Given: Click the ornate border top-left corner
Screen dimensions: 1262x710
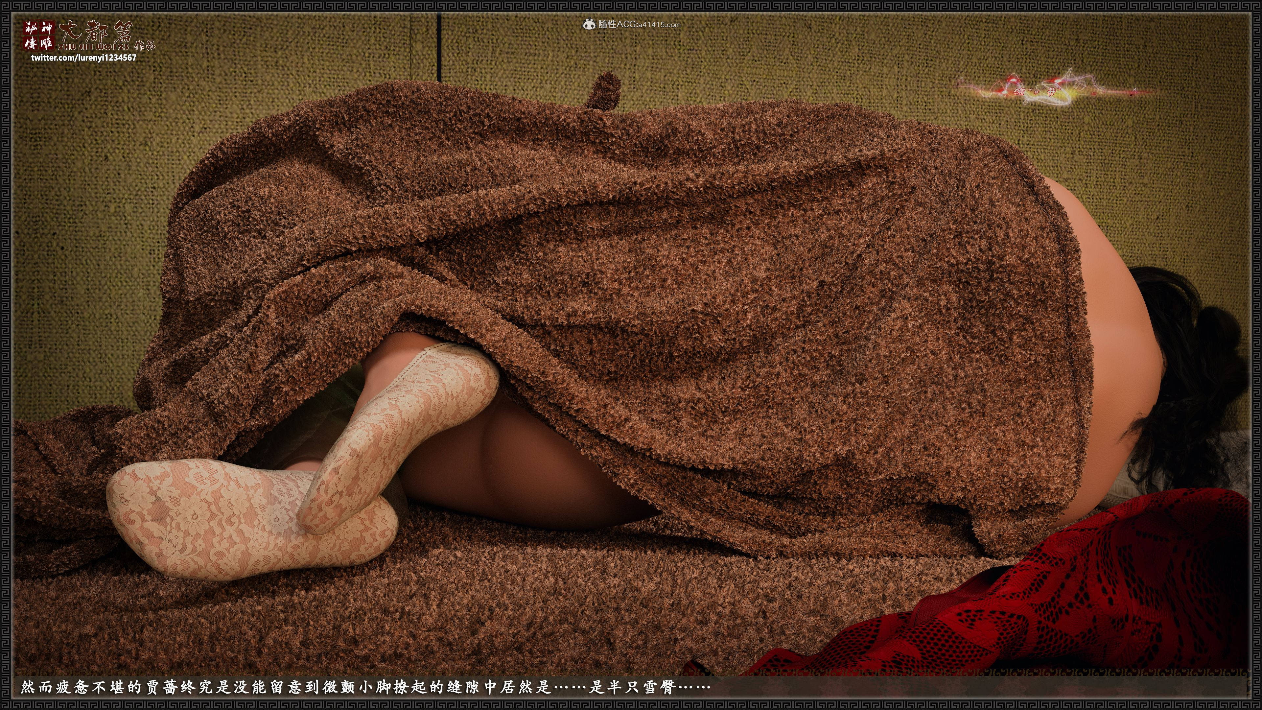Looking at the screenshot, I should [x=6, y=6].
